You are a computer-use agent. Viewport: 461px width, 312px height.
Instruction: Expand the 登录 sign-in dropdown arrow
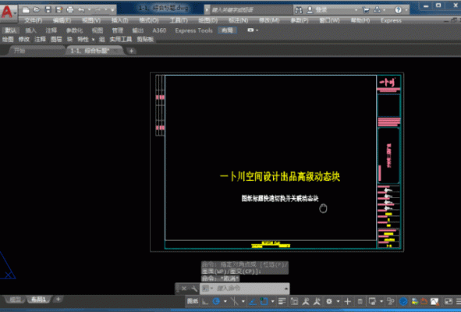pos(356,10)
